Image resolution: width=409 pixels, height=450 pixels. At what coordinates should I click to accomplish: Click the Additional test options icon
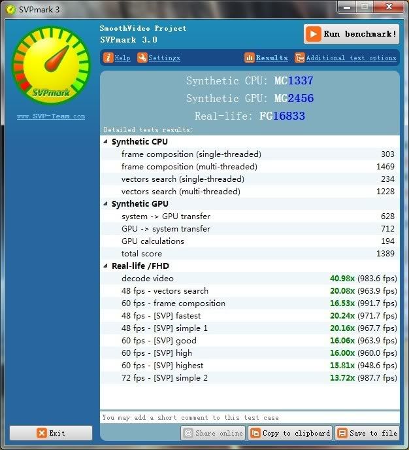[299, 58]
